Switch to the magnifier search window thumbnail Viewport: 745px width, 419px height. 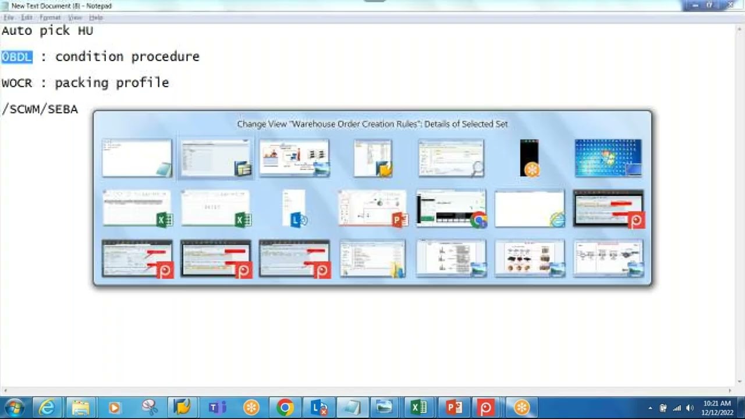[451, 158]
